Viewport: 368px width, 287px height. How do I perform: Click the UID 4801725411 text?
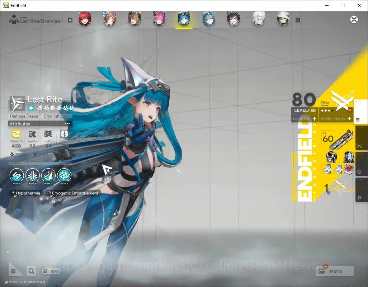click(x=33, y=282)
